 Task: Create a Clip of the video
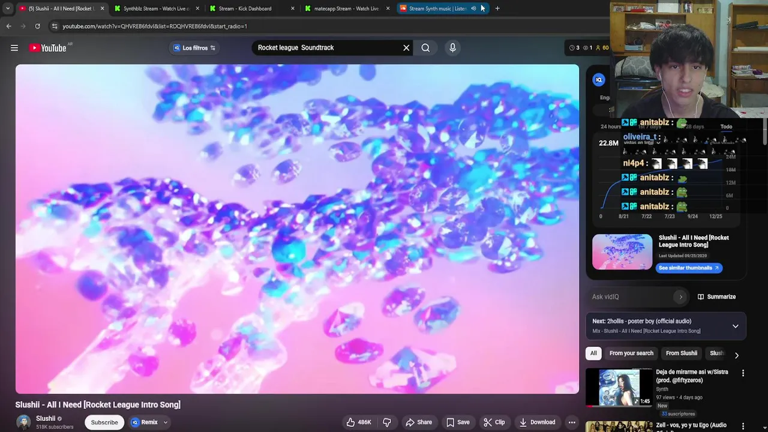[494, 422]
